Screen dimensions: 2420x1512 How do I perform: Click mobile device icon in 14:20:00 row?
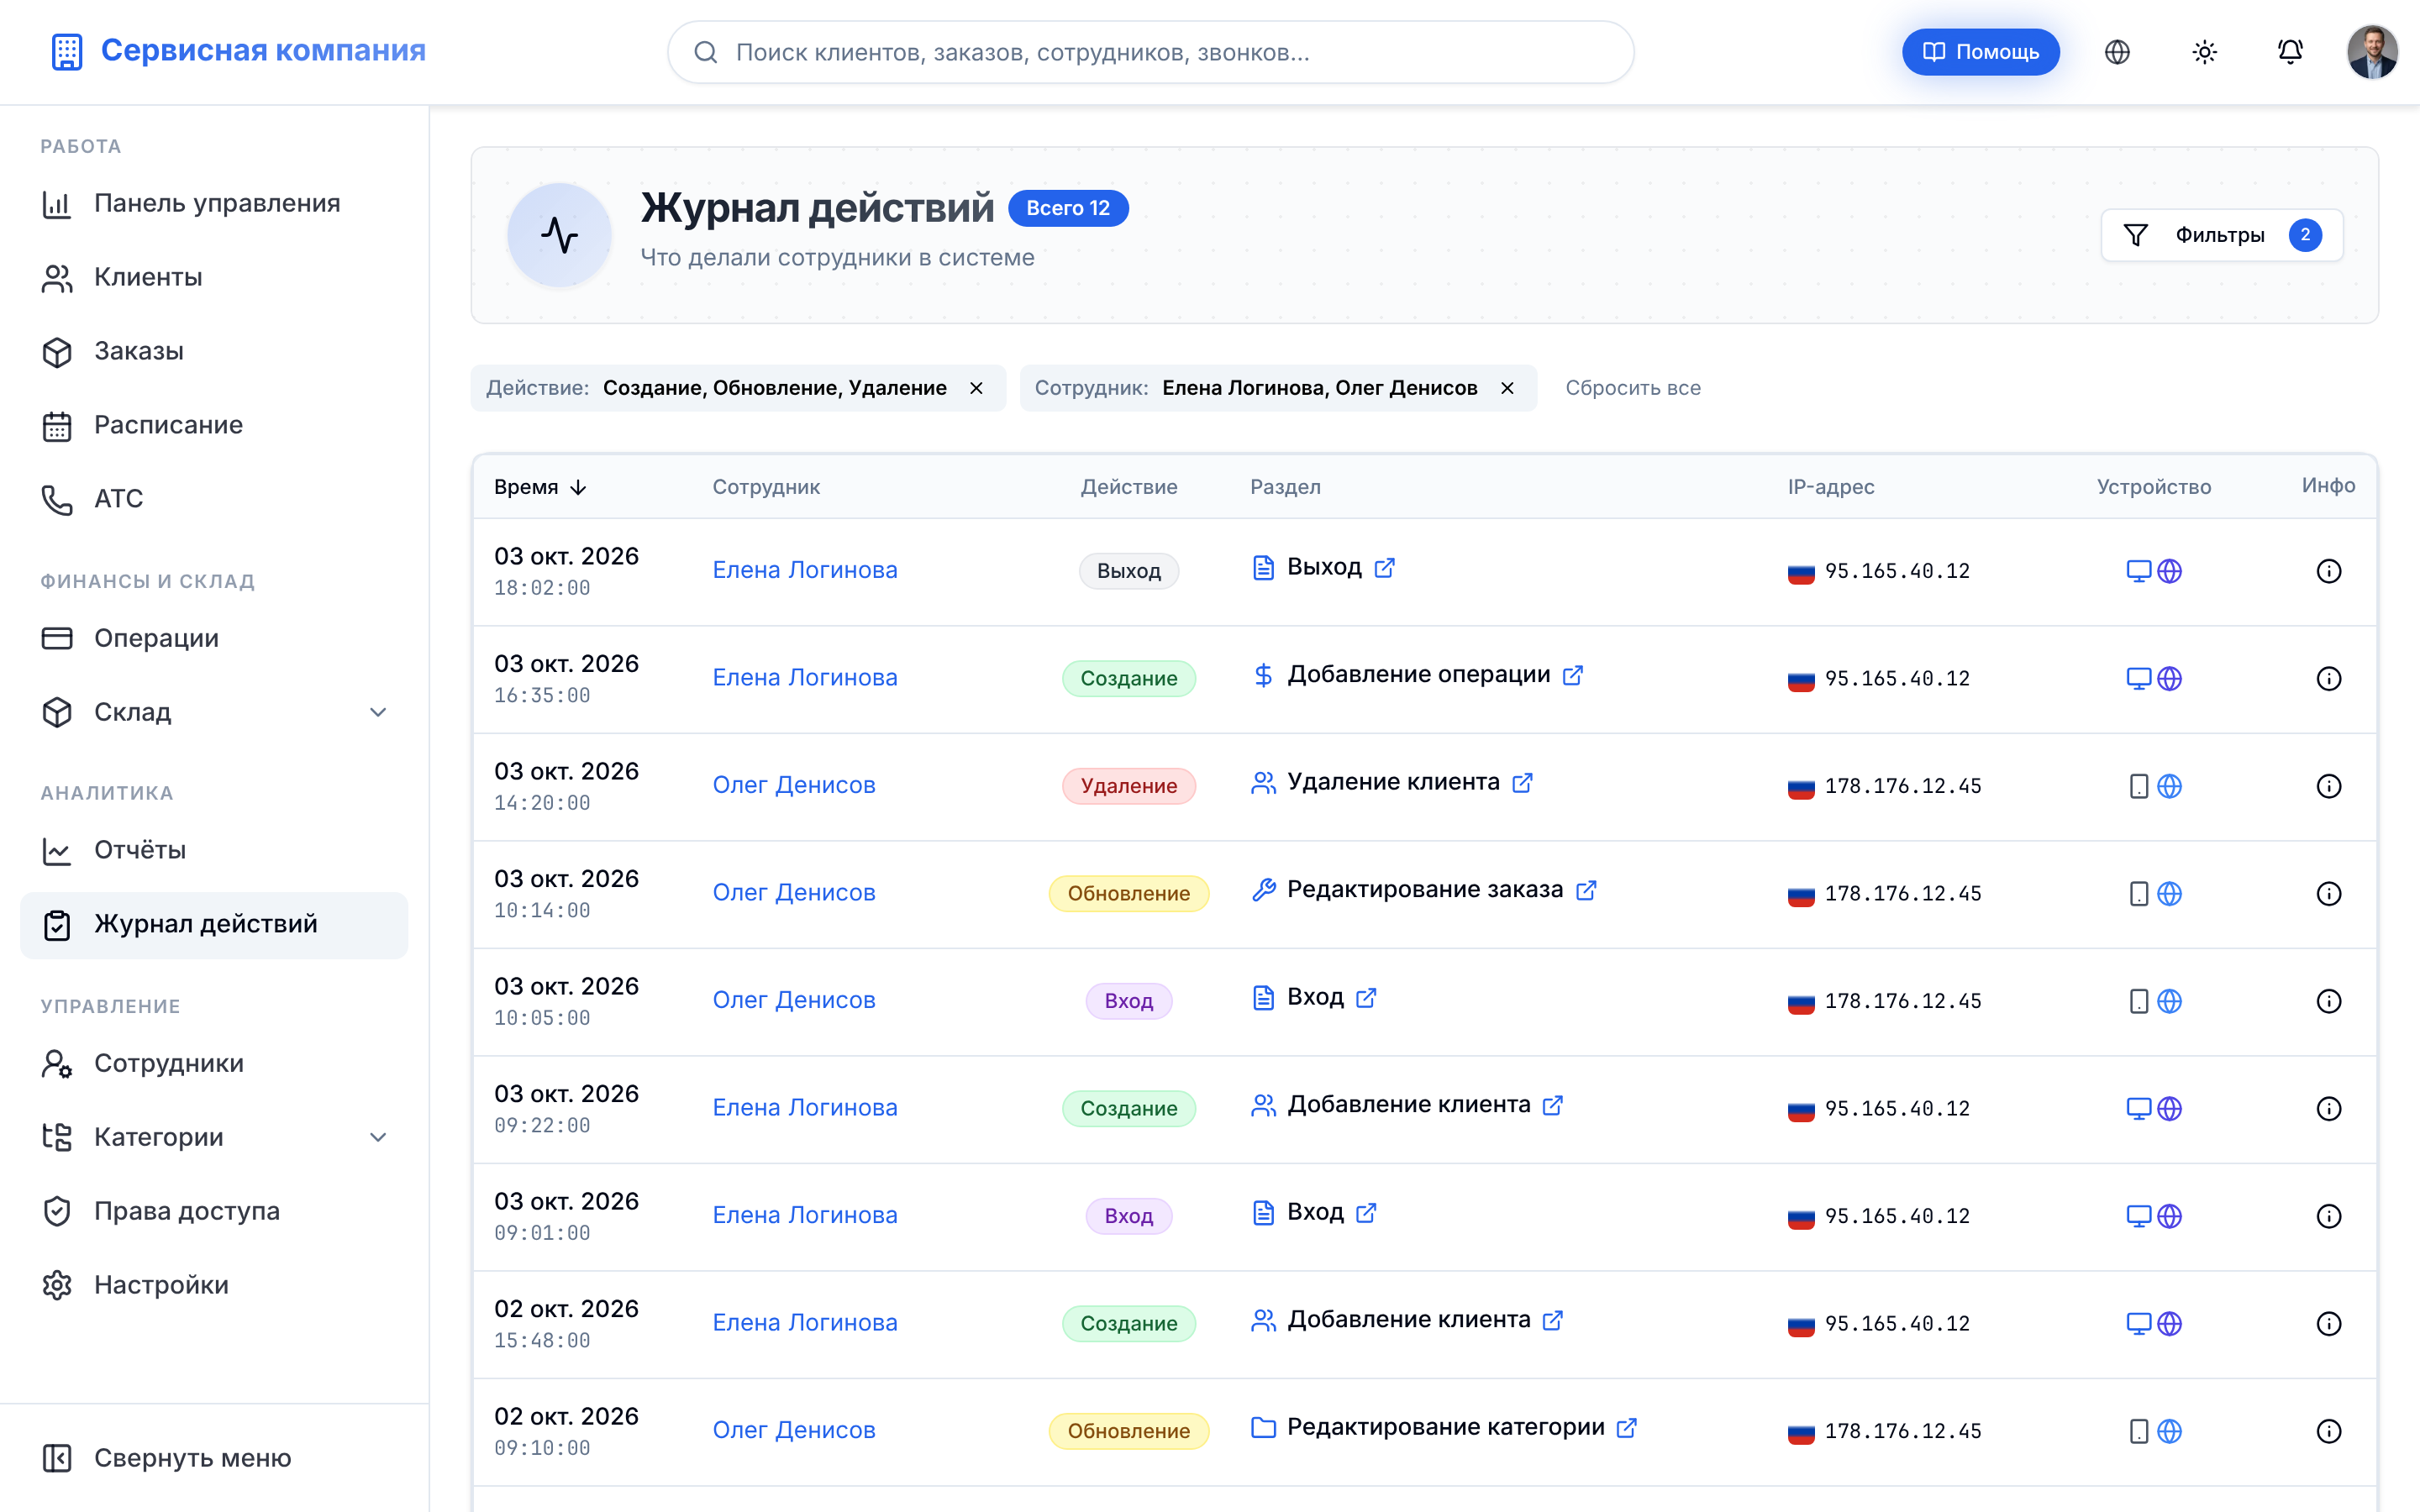point(2138,786)
